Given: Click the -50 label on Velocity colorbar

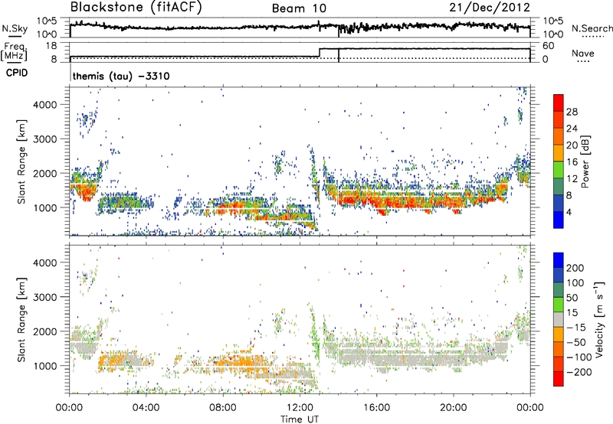Looking at the screenshot, I should [576, 342].
